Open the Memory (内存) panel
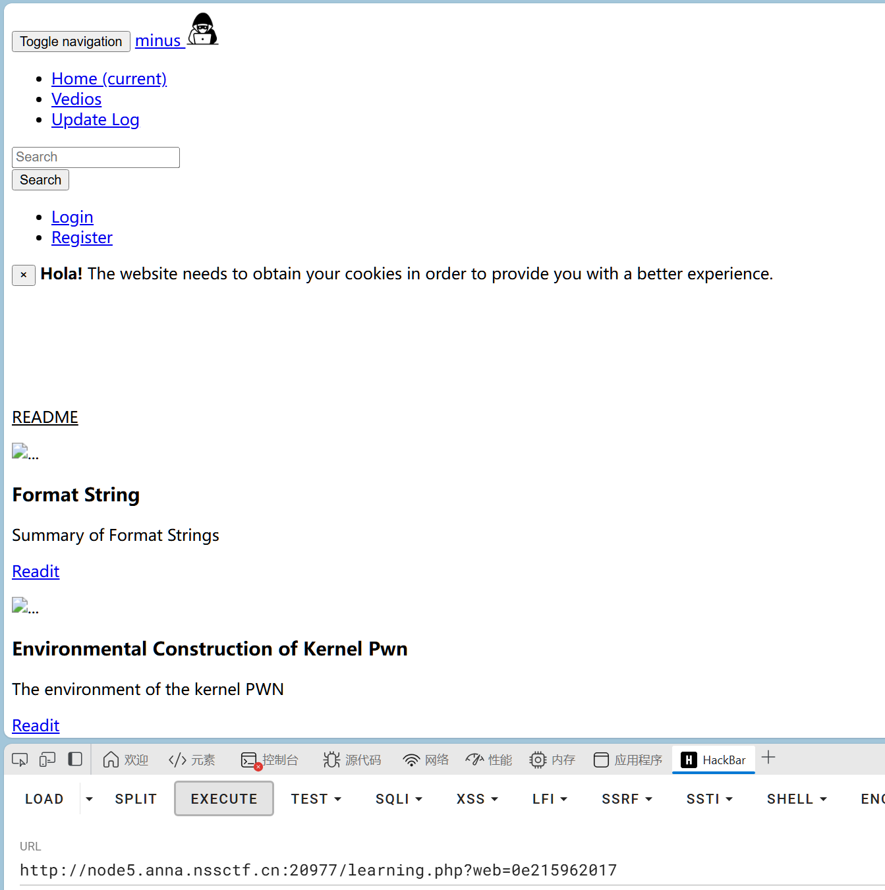The width and height of the screenshot is (885, 890). coord(552,760)
